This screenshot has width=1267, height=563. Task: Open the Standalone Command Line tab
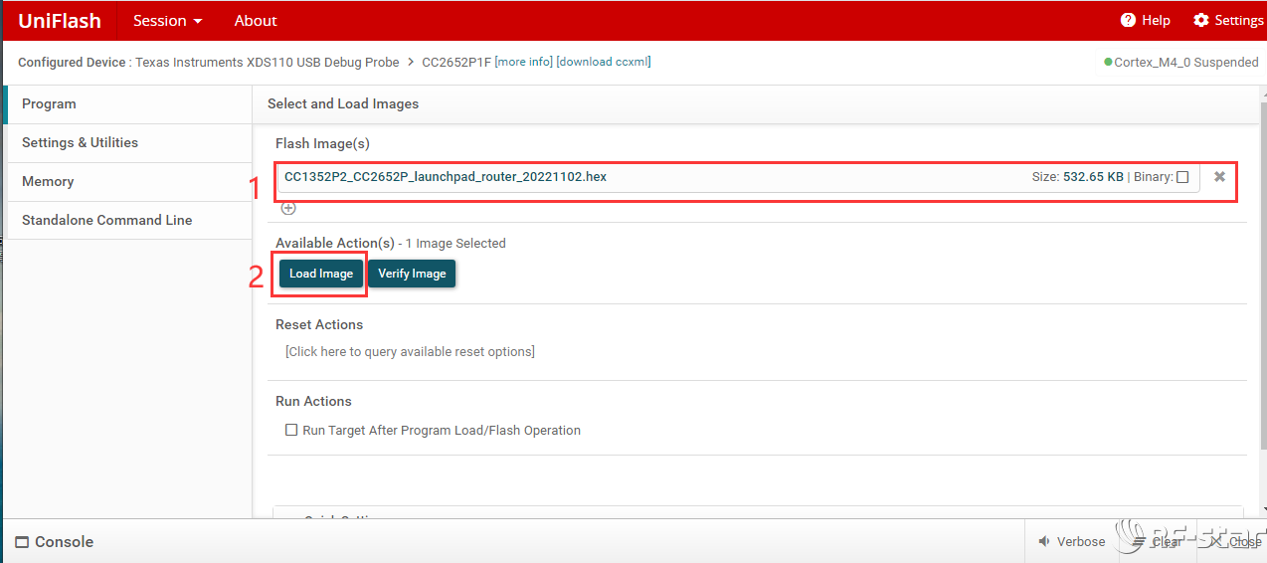click(106, 220)
